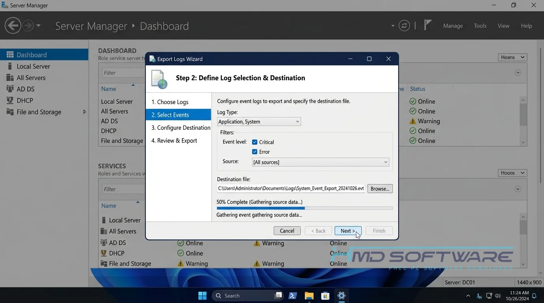Click File and Storage Warning icon in Services
Image resolution: width=544 pixels, height=303 pixels.
tap(181, 264)
